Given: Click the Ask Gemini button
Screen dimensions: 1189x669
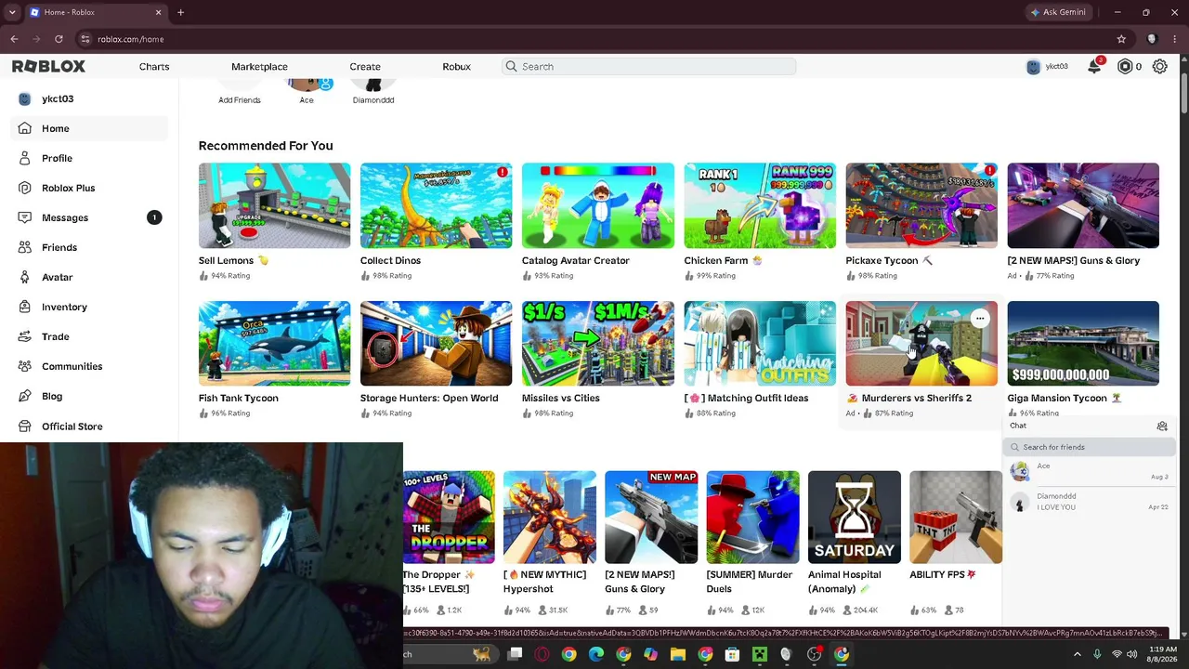Looking at the screenshot, I should coord(1057,12).
